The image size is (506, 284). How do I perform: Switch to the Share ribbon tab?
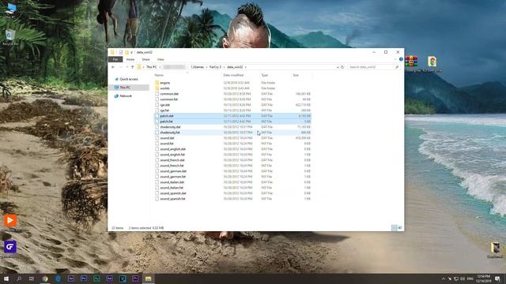coord(145,59)
